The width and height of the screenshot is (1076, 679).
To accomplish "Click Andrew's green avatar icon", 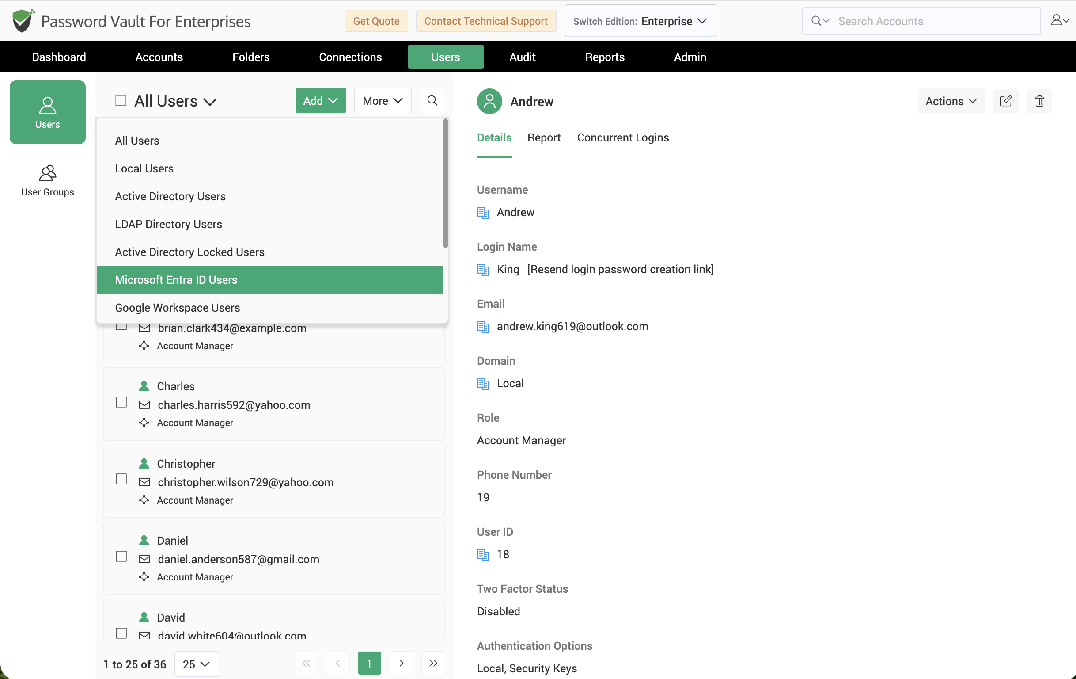I will 489,102.
